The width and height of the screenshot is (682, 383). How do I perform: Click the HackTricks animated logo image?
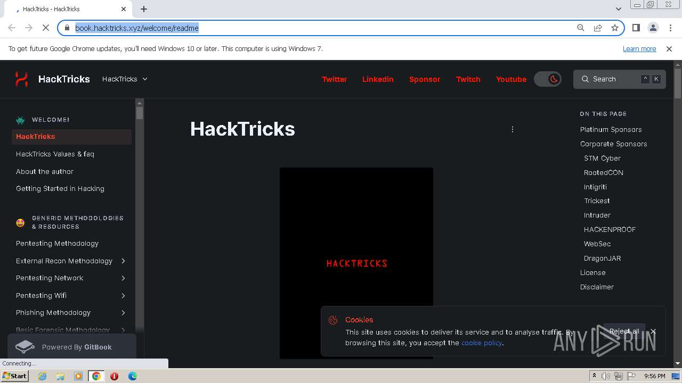click(356, 263)
